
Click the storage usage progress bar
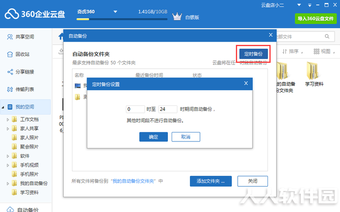tap(122, 19)
